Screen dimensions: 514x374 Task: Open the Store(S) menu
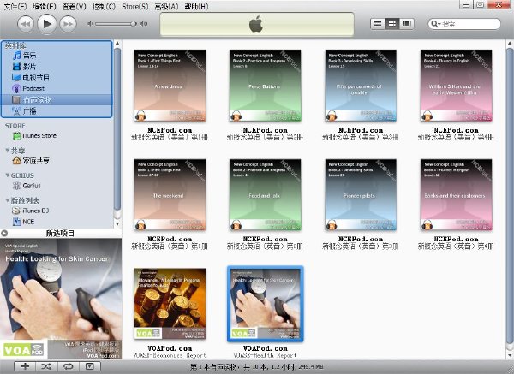(135, 6)
